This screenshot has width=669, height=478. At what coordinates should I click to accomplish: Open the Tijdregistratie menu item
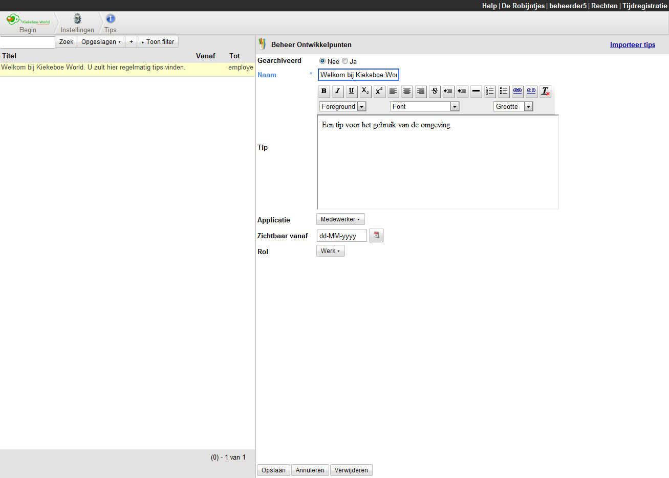click(x=644, y=6)
